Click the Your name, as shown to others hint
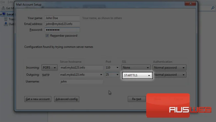Image resolution: width=216 pixels, height=122 pixels. click(102, 18)
